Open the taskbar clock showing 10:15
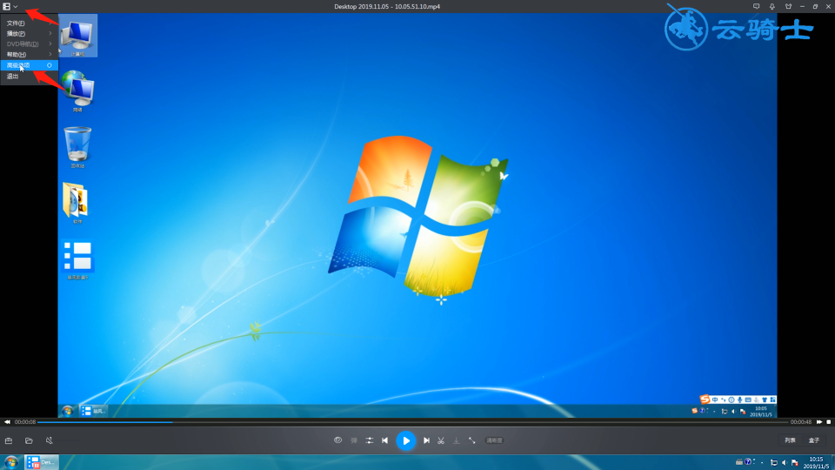This screenshot has height=470, width=835. click(816, 462)
